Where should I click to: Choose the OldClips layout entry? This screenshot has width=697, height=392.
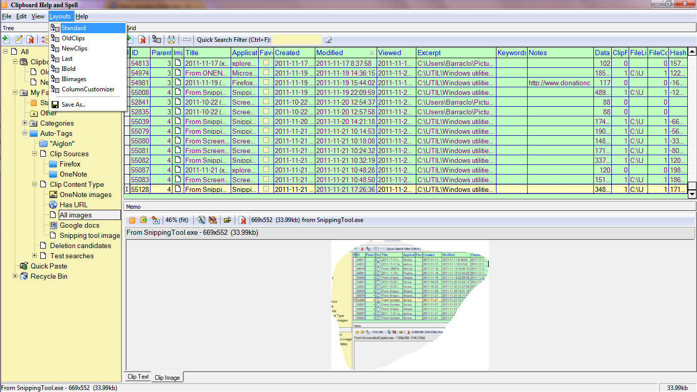coord(87,38)
